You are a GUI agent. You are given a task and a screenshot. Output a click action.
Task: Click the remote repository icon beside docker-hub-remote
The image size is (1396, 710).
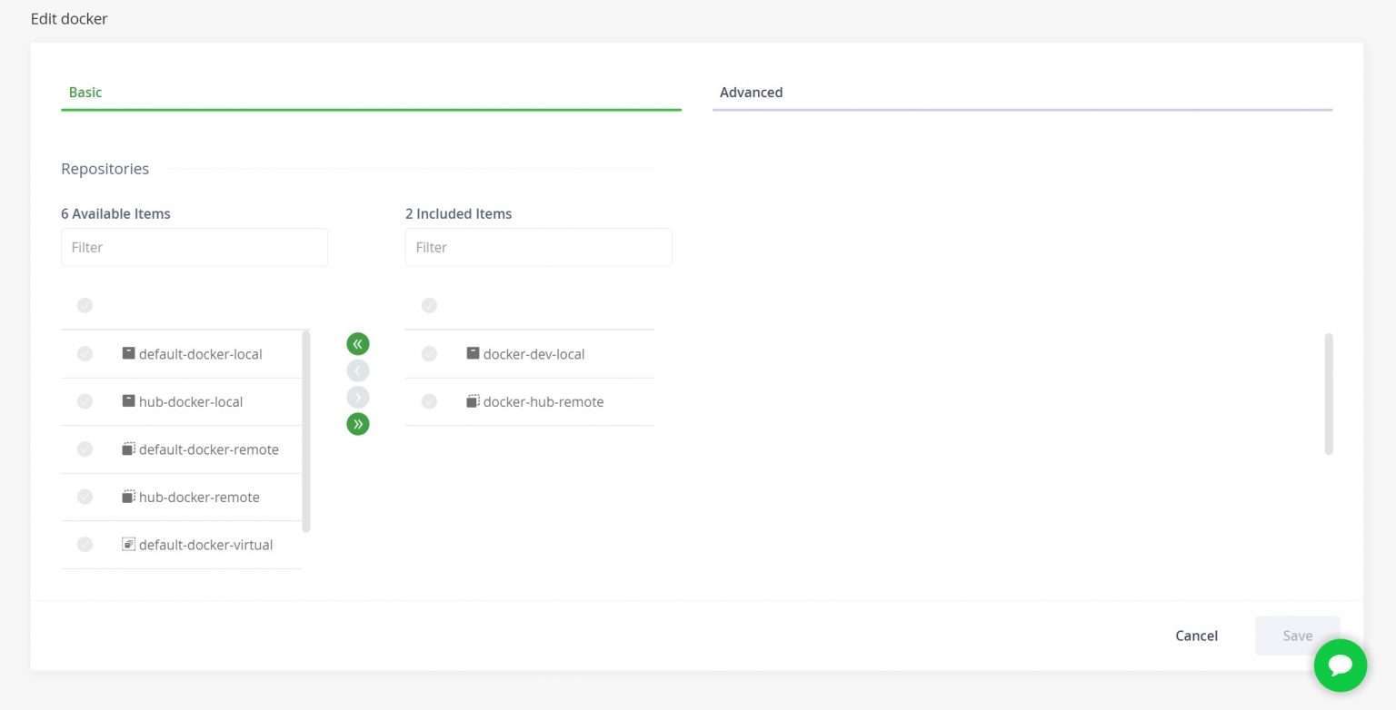coord(473,400)
